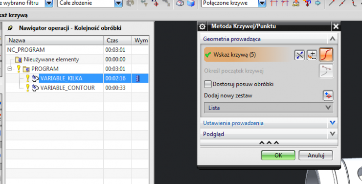
Task: Click the red arrow path selection icon
Action: tap(307, 3)
